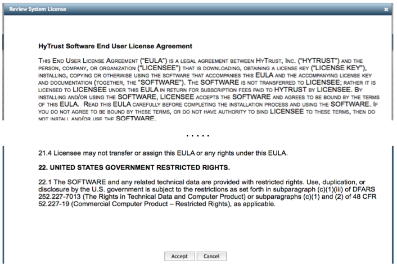Close the Review System License dialog

(386, 10)
